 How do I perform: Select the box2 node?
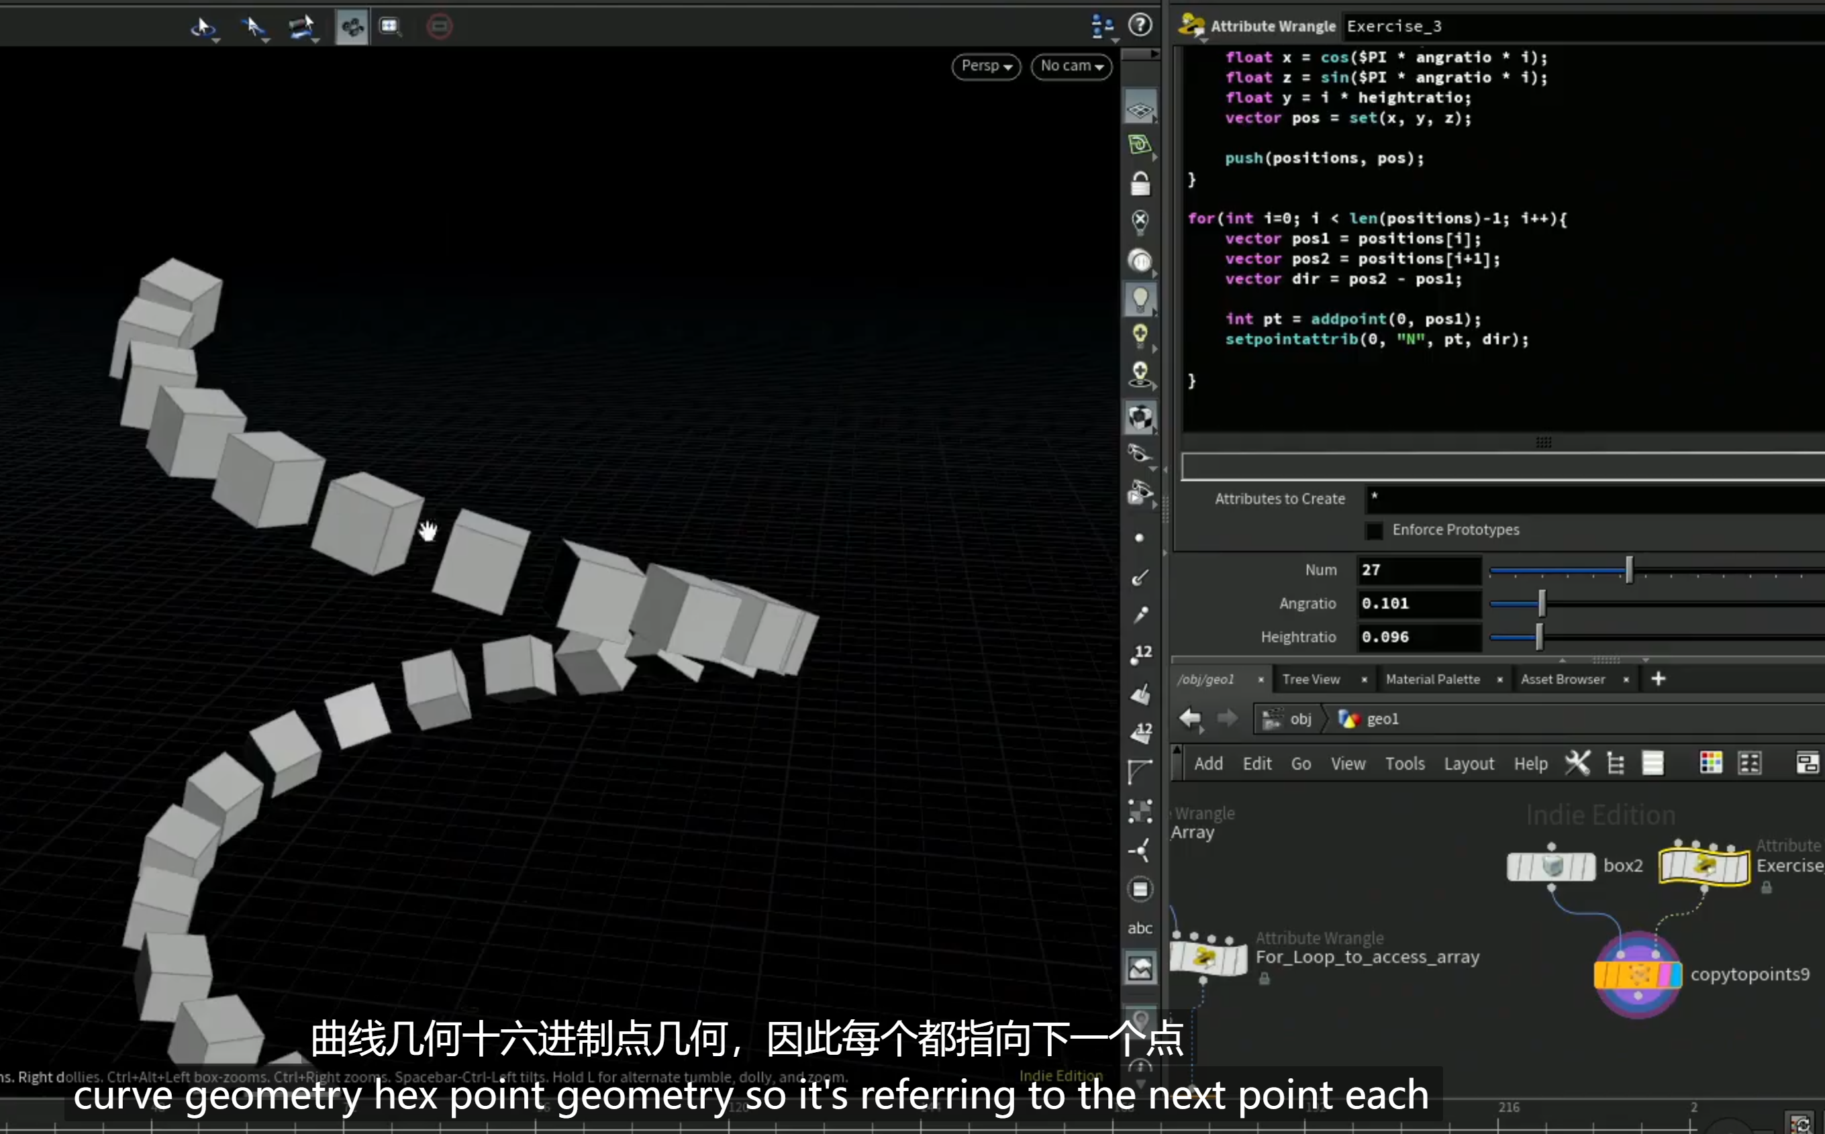point(1551,867)
